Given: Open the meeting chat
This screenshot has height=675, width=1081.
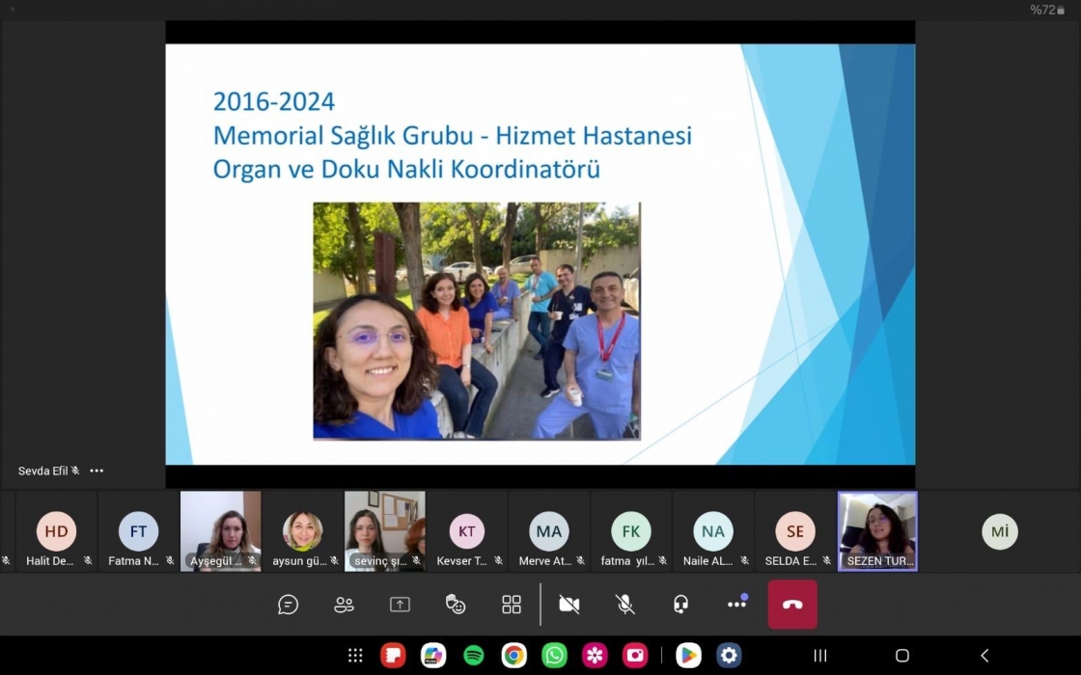Looking at the screenshot, I should tap(289, 605).
